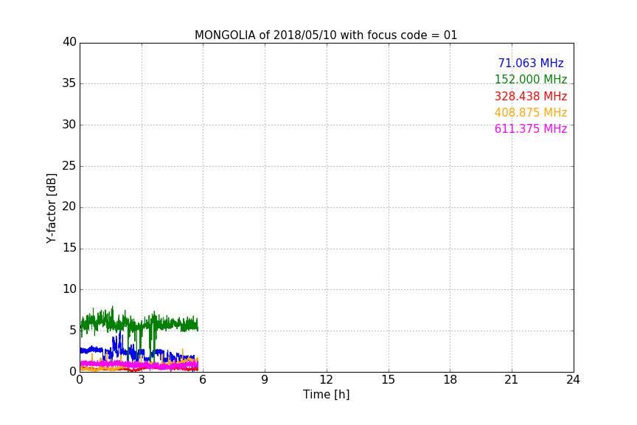Select the 328.438 MHz legend label
The height and width of the screenshot is (425, 637).
[x=531, y=97]
